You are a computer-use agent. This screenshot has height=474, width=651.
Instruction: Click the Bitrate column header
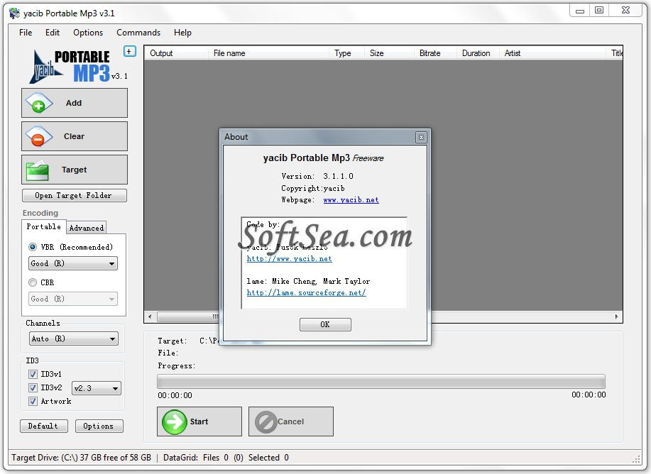coord(435,53)
